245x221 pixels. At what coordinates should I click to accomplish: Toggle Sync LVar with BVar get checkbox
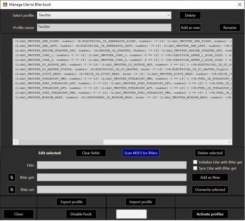click(195, 168)
